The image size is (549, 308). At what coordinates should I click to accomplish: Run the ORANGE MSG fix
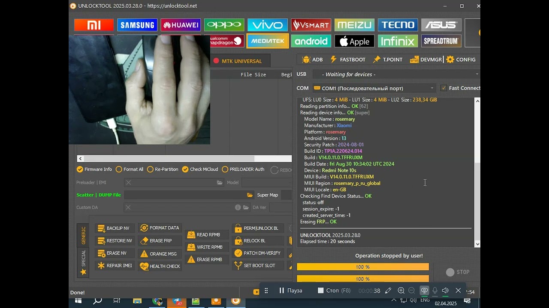coord(160,254)
